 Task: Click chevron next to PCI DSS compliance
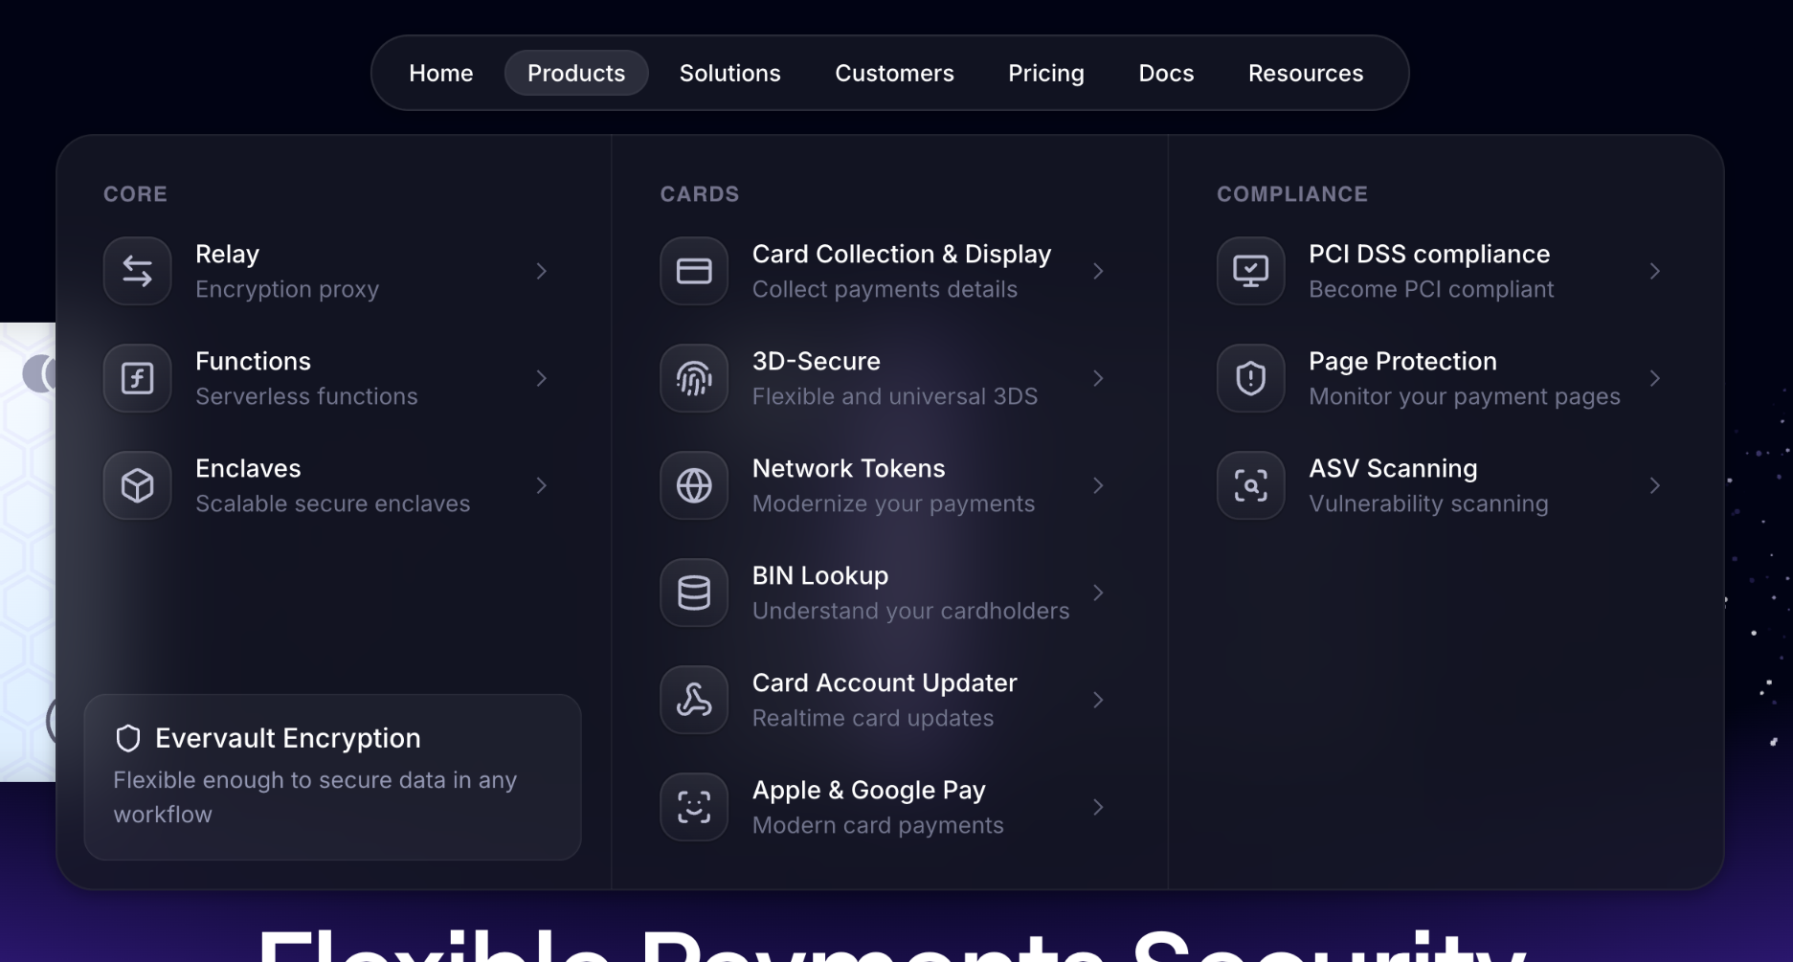coord(1654,271)
